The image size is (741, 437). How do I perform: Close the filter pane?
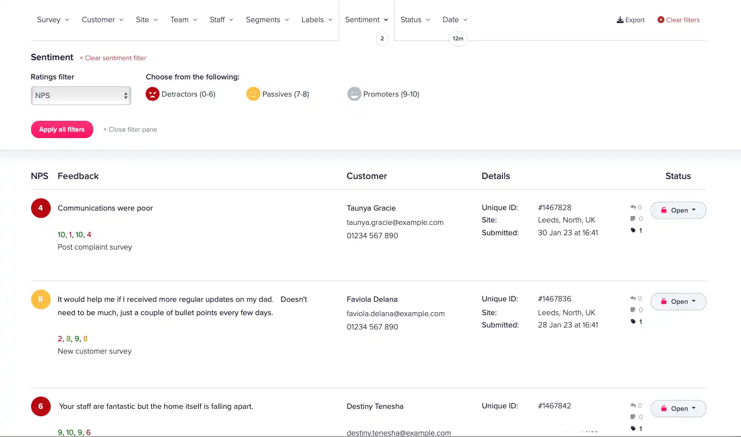[130, 129]
